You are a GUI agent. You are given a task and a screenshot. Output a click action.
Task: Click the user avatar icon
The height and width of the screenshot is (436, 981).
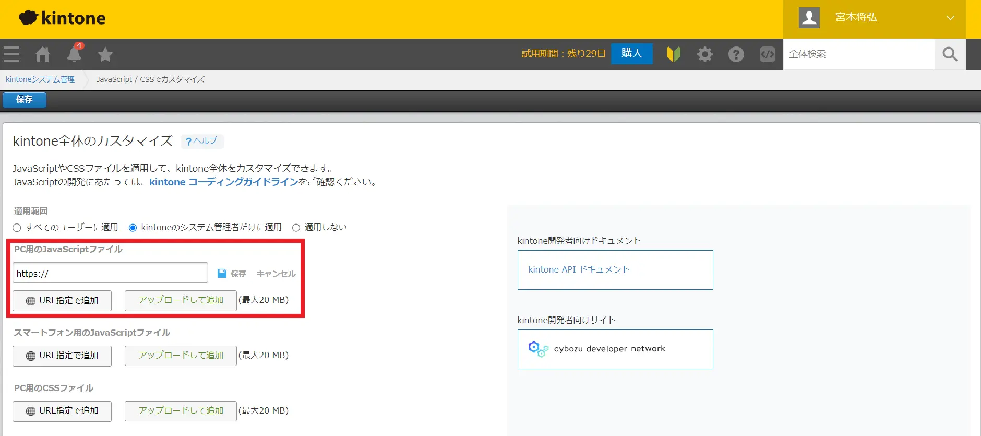(x=809, y=18)
